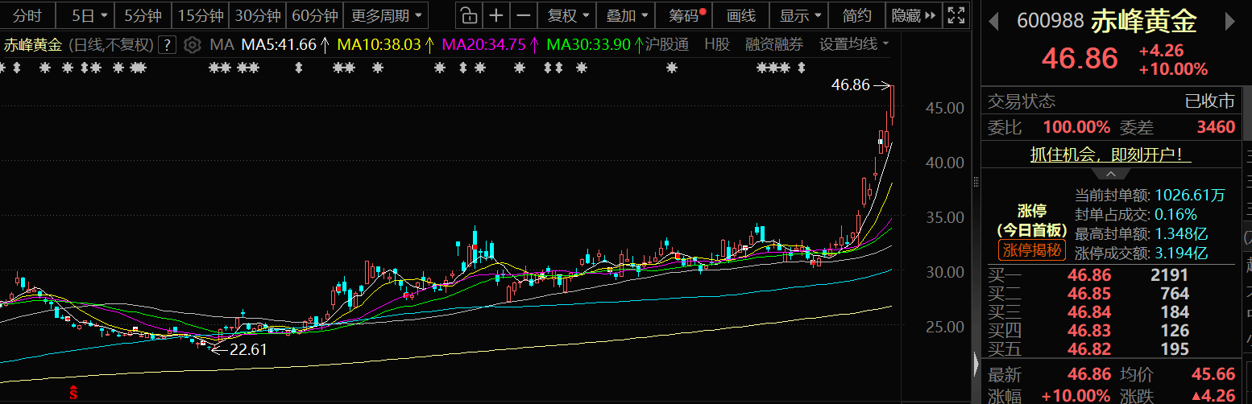Zoom out the chart with the minus icon
This screenshot has width=1252, height=404.
click(524, 15)
